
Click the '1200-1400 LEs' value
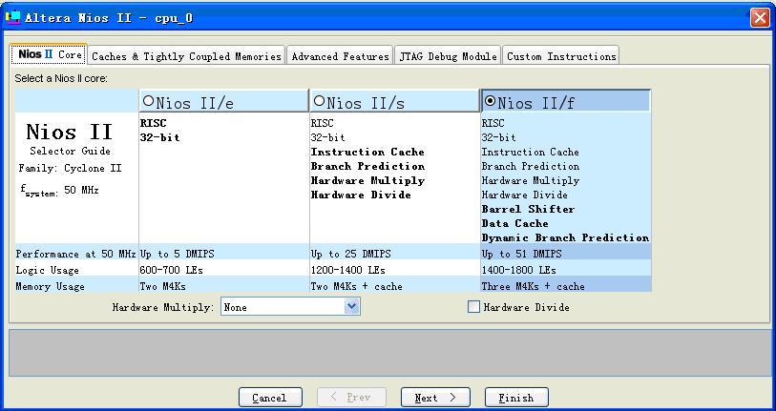[348, 270]
